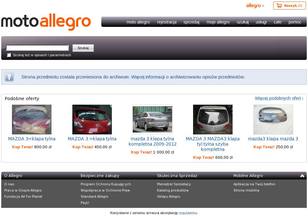Open Standard Allegro footer link
Viewport: 308px width, 219px height.
tap(95, 196)
